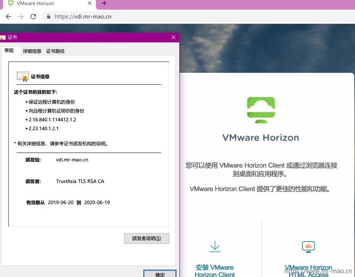The width and height of the screenshot is (355, 277).
Task: Click the 证书信息 heading in the dialog
Action: coord(40,77)
